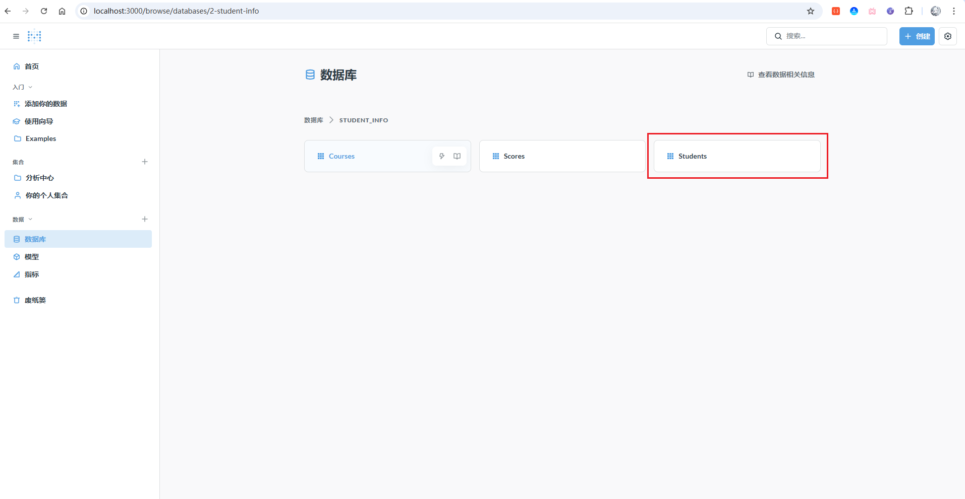Click the browser home icon
Screen dimensions: 965x499
click(x=62, y=11)
